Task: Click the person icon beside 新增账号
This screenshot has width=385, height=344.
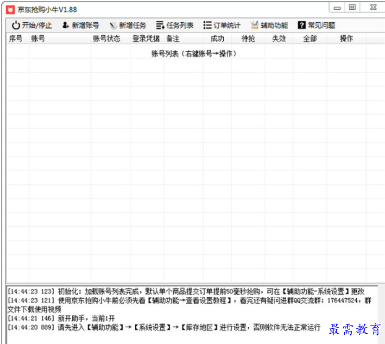Action: pyautogui.click(x=65, y=25)
